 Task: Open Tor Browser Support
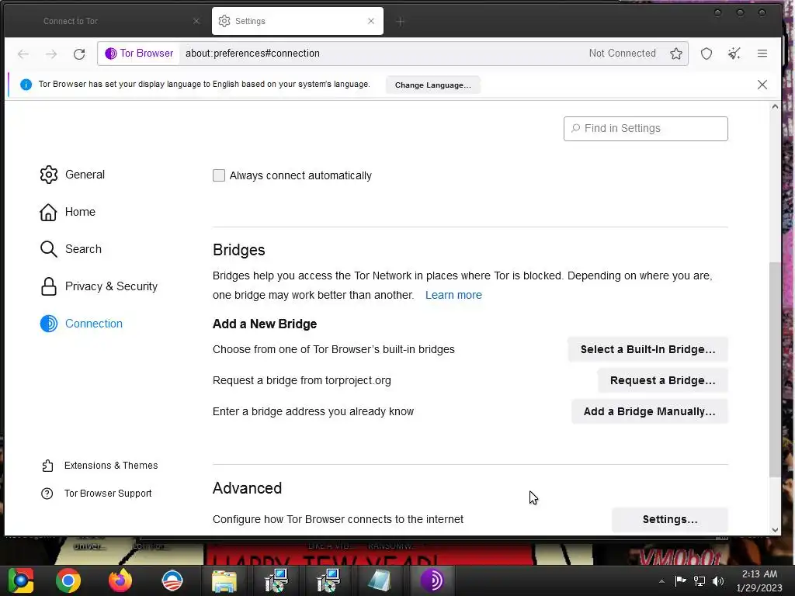tap(96, 493)
